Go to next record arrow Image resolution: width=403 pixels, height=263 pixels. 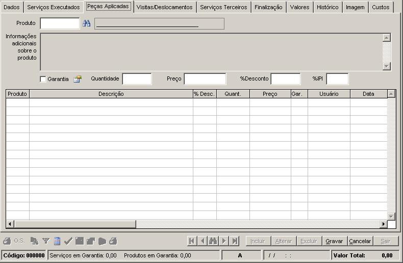(x=224, y=241)
